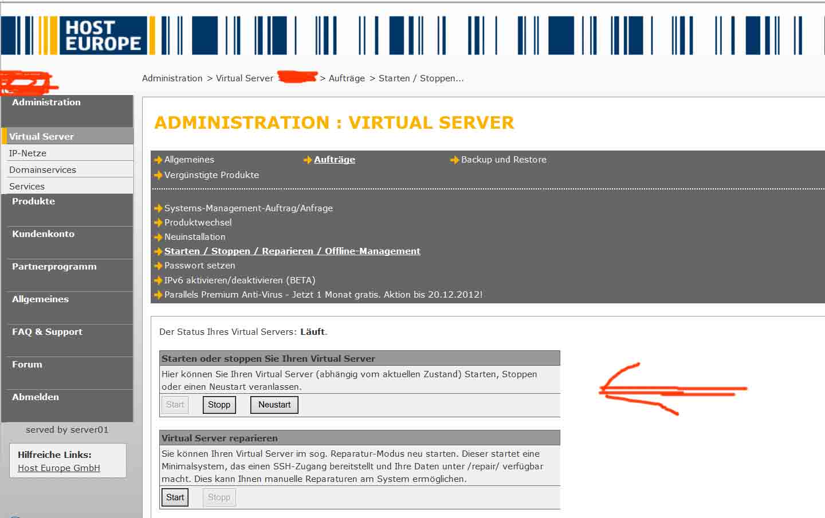Click 'Starten oder stoppen Sie Ihren Virtual Server' header
Viewport: 825px width, 518px height.
click(360, 358)
